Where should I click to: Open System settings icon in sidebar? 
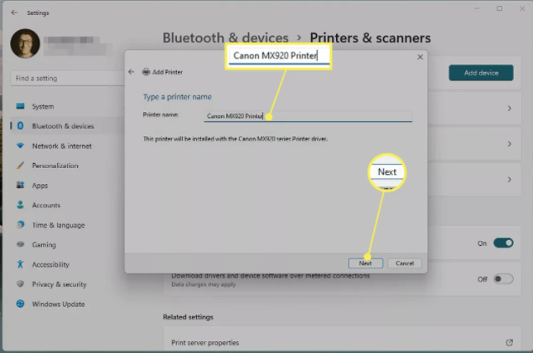[20, 106]
